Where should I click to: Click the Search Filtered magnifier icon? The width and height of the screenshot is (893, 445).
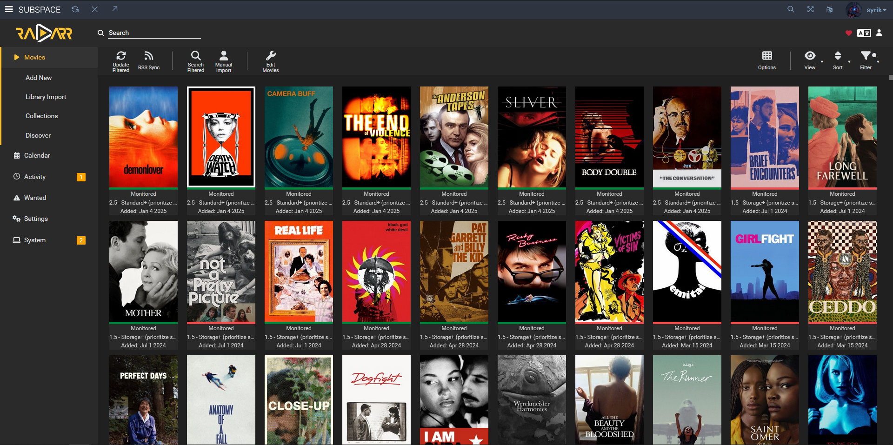[x=196, y=56]
